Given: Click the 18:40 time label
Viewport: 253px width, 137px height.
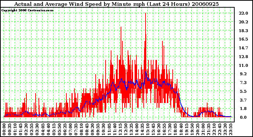Looking at the screenshot, I should [x=180, y=129].
